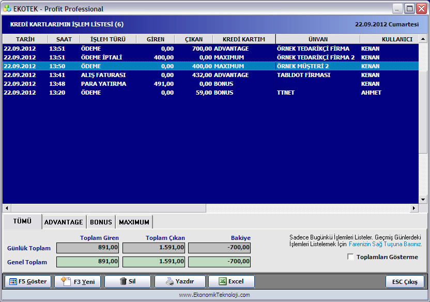Image resolution: width=430 pixels, height=302 pixels.
Task: Sort by the TARİH column header
Action: click(25, 39)
